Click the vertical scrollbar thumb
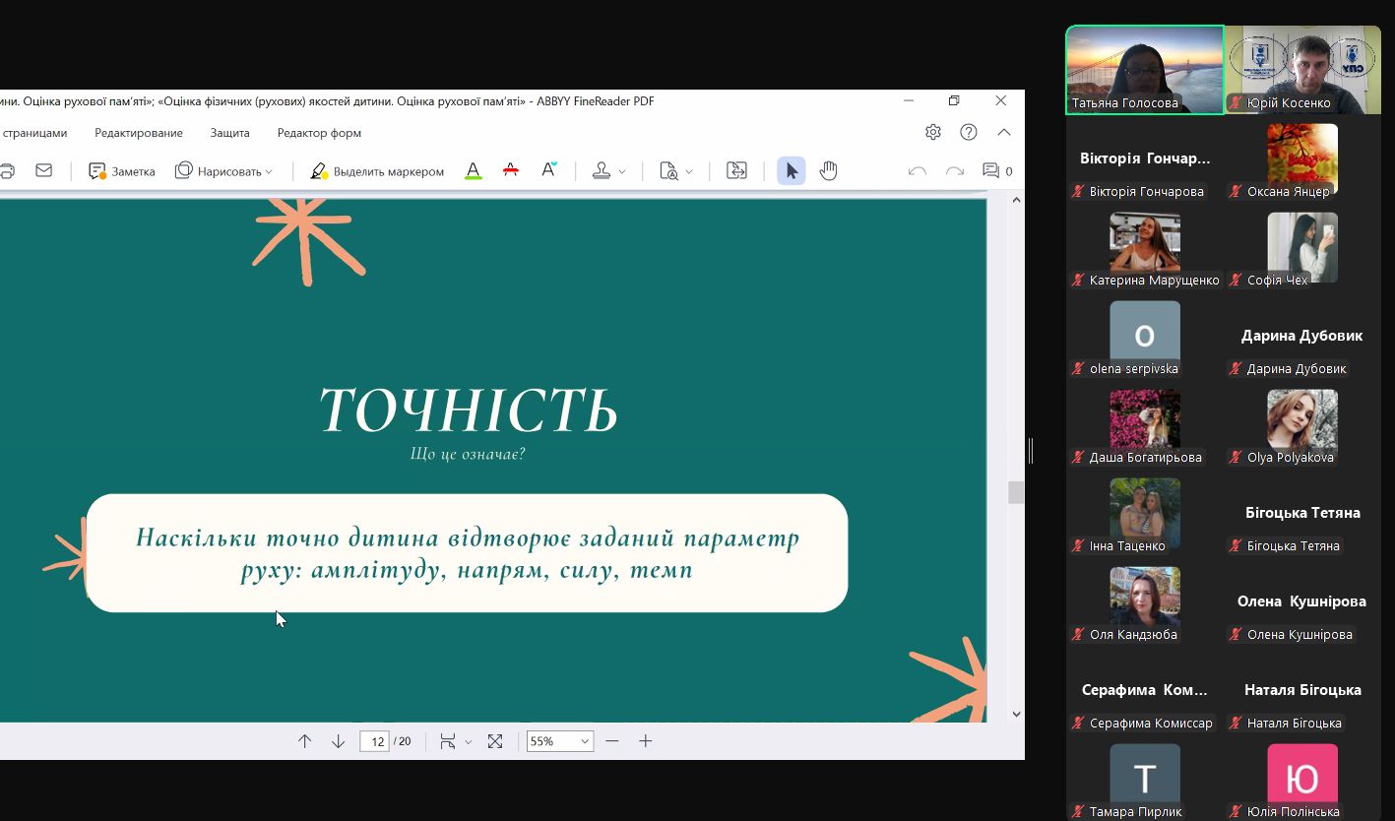This screenshot has height=821, width=1395. 1015,492
